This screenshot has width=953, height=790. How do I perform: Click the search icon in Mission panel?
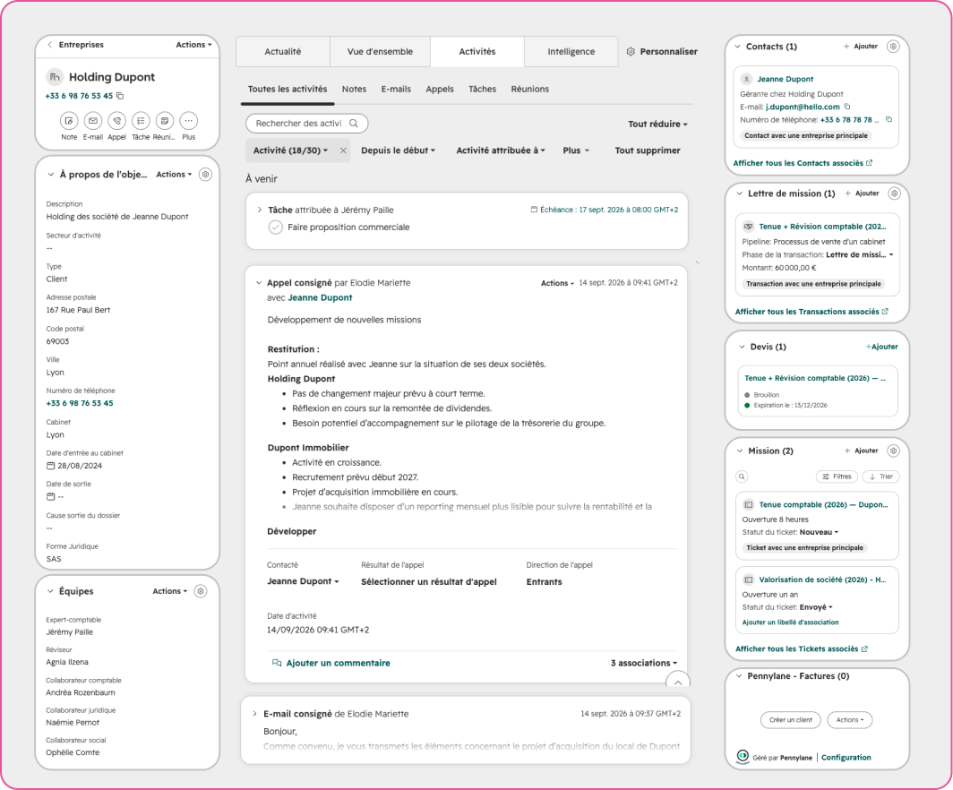pyautogui.click(x=742, y=477)
